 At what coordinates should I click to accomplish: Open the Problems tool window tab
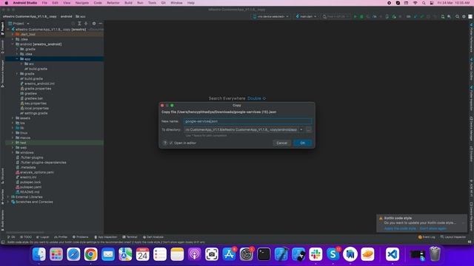coord(81,237)
